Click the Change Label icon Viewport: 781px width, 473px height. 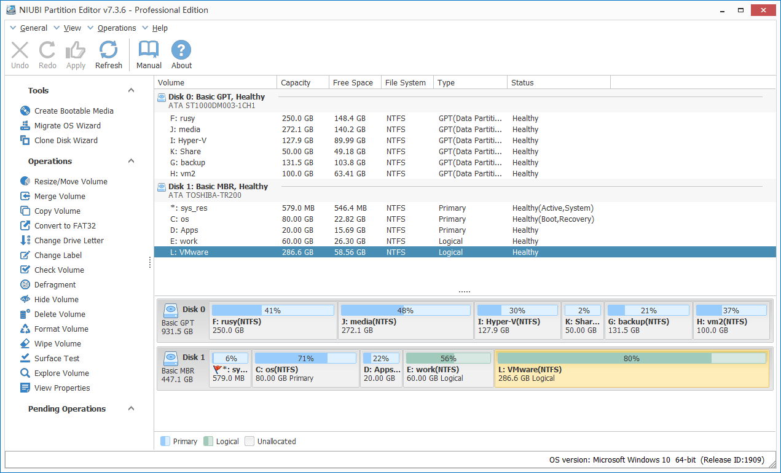point(25,255)
